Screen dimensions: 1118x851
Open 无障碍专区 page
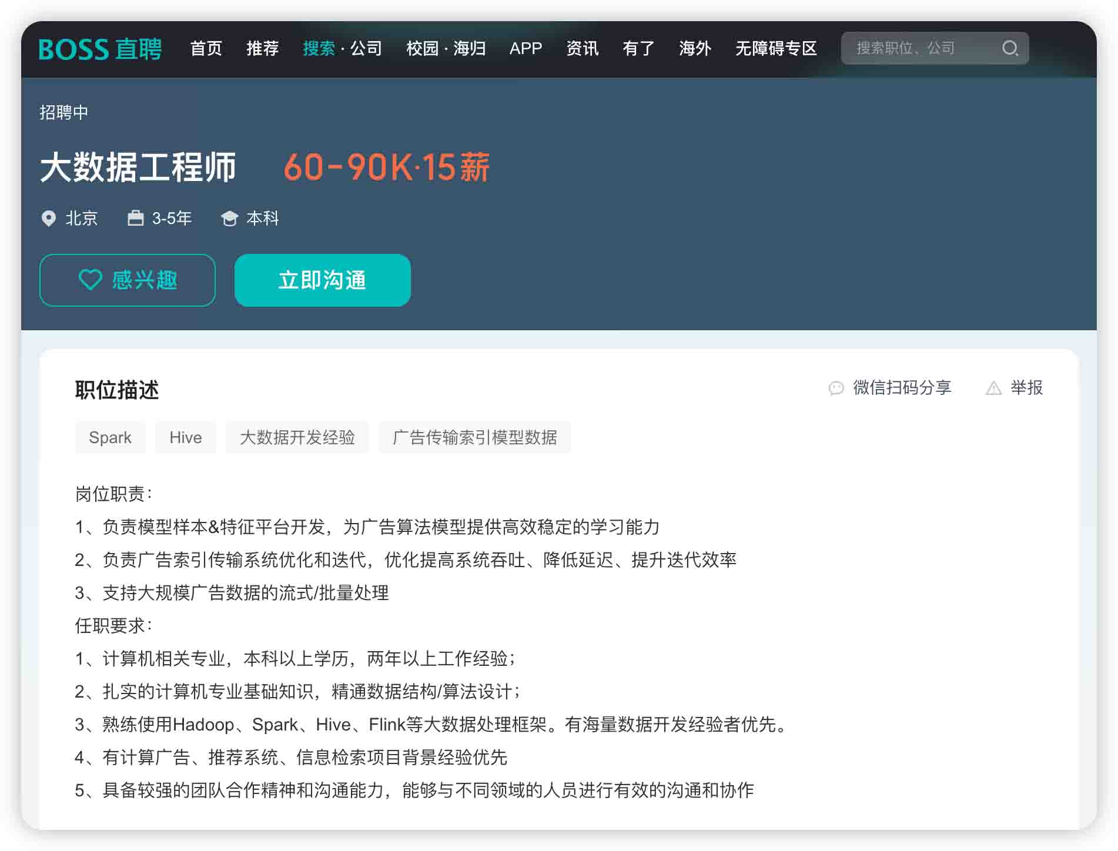[x=776, y=48]
